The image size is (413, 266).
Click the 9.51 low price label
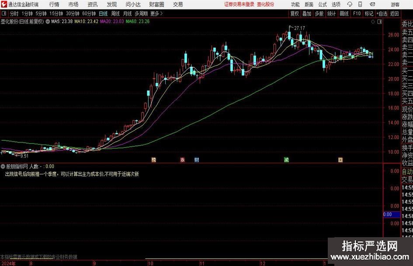tap(24, 156)
